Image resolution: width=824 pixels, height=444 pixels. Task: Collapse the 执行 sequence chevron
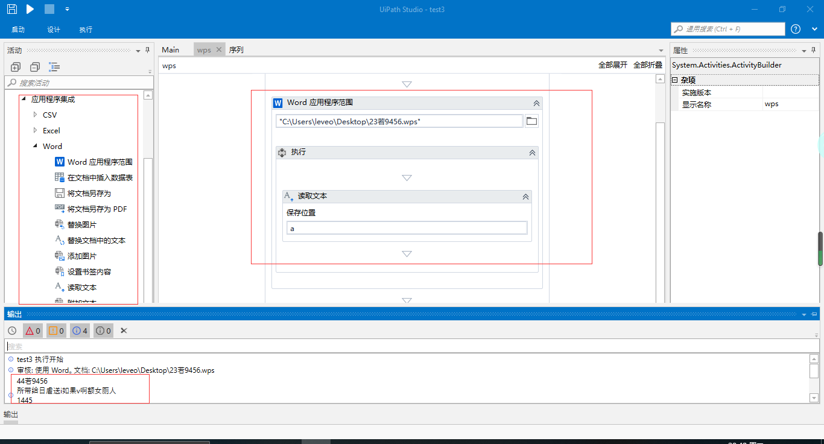pyautogui.click(x=532, y=153)
